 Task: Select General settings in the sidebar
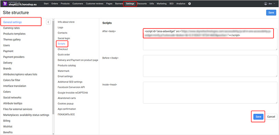point(12,22)
